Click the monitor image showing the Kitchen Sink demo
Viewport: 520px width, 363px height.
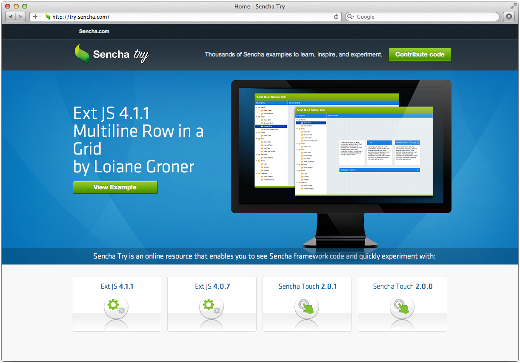pyautogui.click(x=341, y=163)
